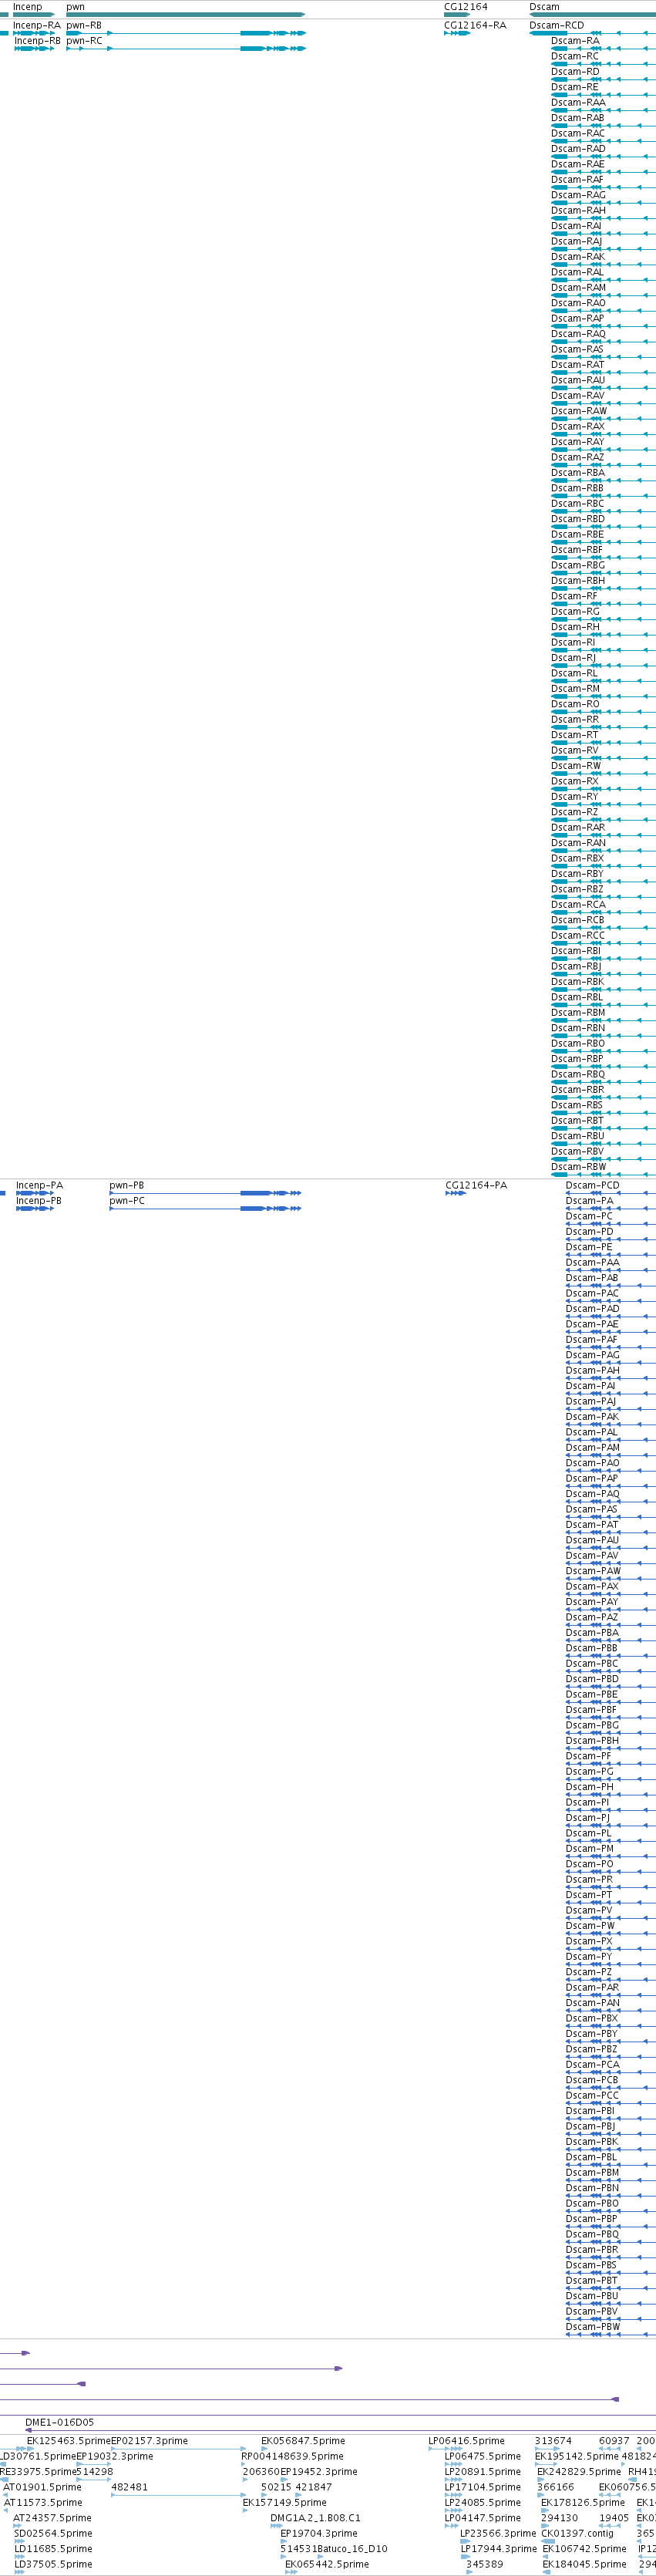Click EST AT01901.5prime
Screen dimensions: 656x2576
[42, 2487]
